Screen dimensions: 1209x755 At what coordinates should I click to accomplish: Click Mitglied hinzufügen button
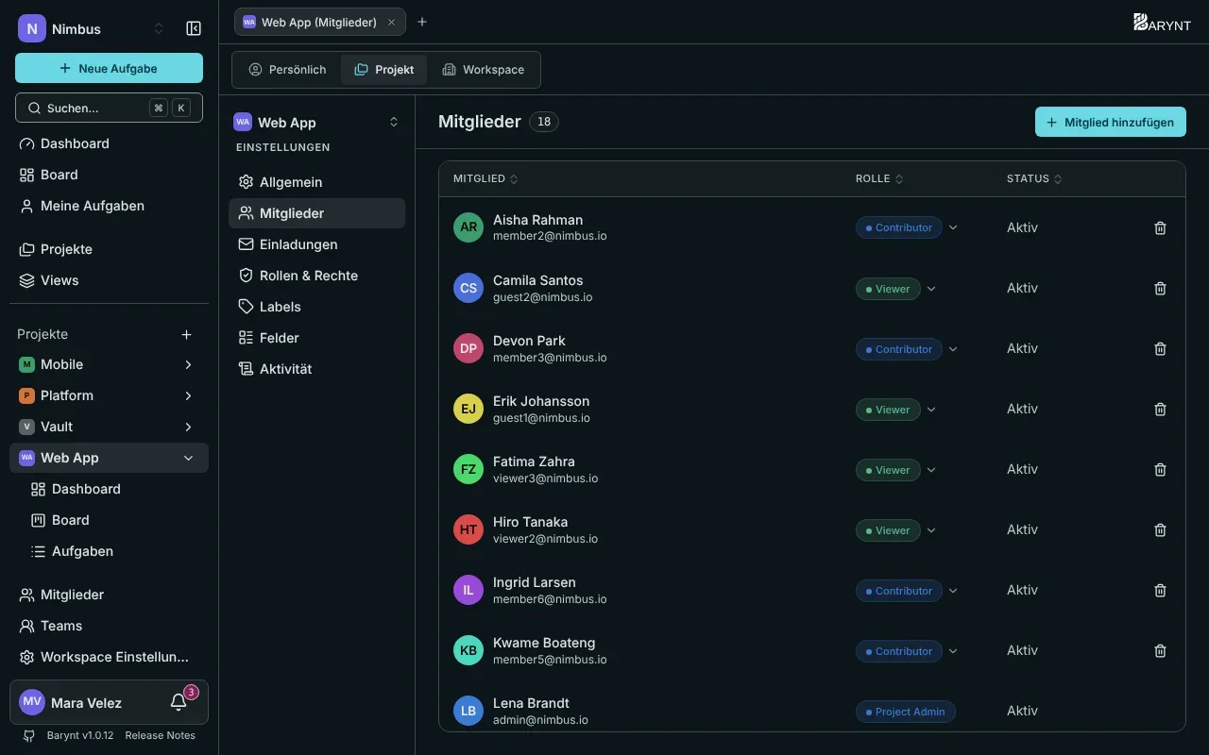1111,122
